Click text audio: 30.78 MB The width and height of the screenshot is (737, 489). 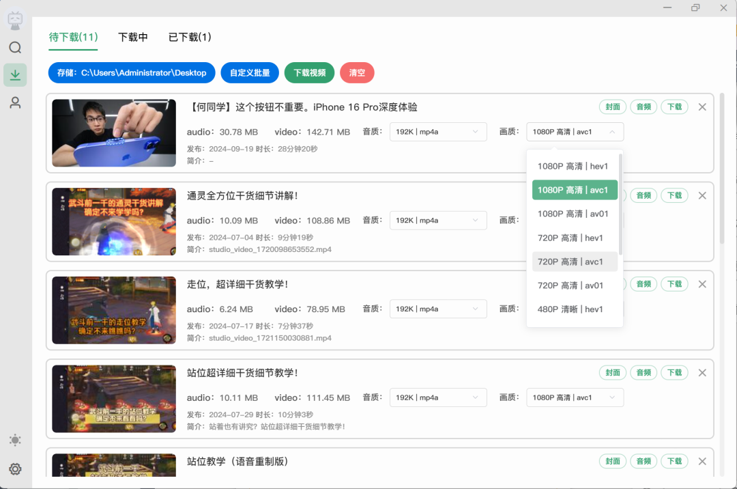tap(222, 132)
